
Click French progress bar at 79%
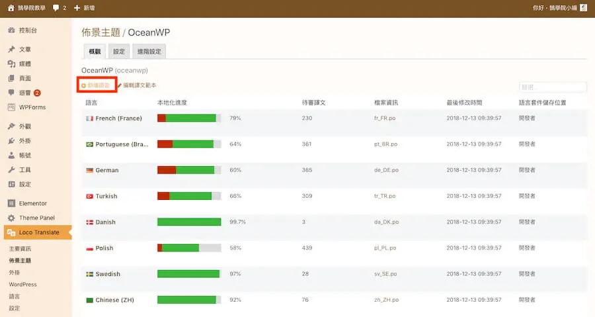(189, 118)
